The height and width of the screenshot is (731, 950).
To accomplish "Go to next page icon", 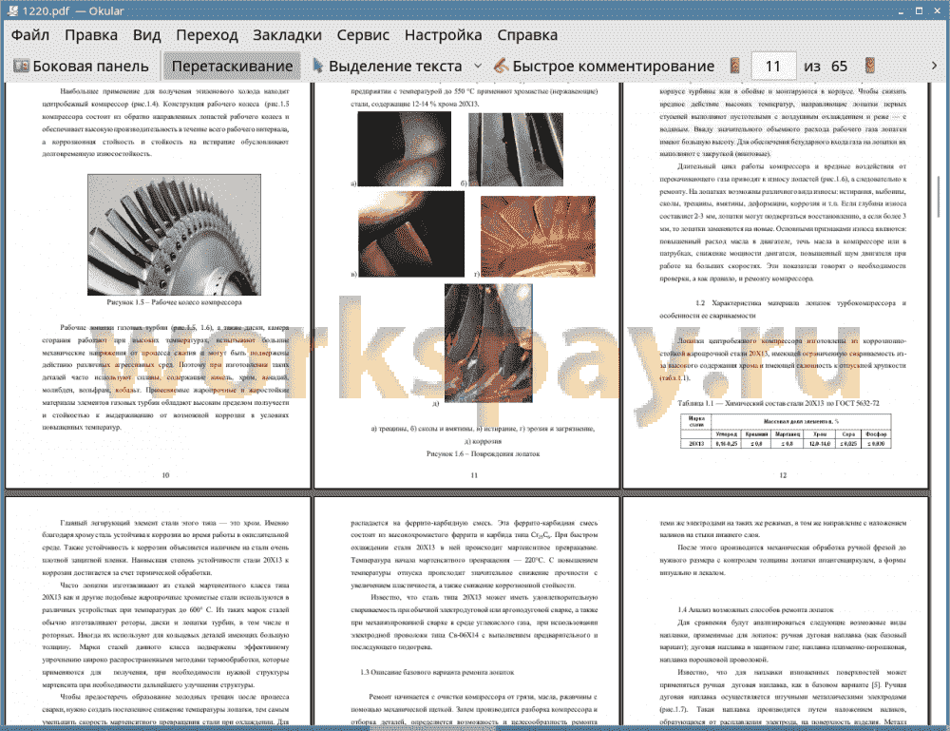I will (869, 66).
